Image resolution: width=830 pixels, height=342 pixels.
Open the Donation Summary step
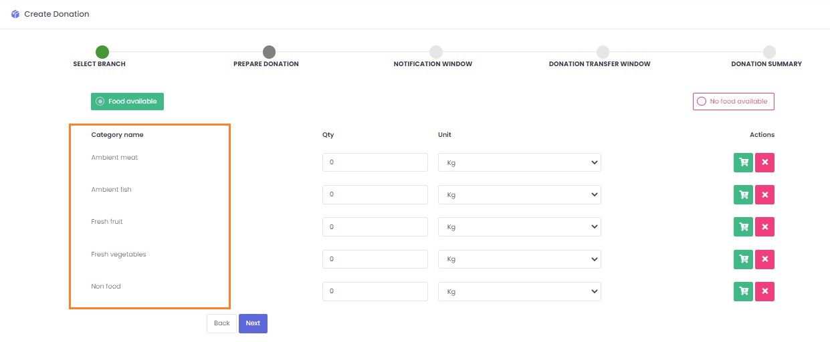(x=769, y=52)
